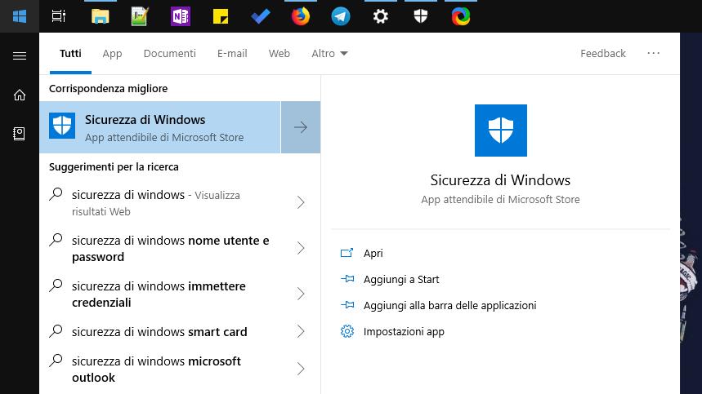Open Impostazioni app option
Viewport: 702px width, 394px height.
coord(404,332)
